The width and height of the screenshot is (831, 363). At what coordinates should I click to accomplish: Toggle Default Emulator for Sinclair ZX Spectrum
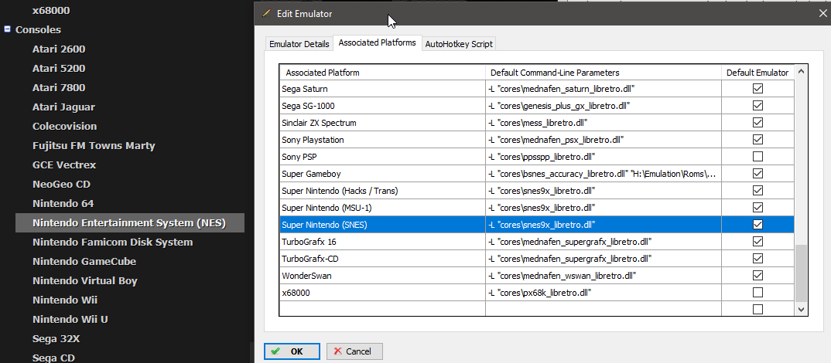click(757, 122)
